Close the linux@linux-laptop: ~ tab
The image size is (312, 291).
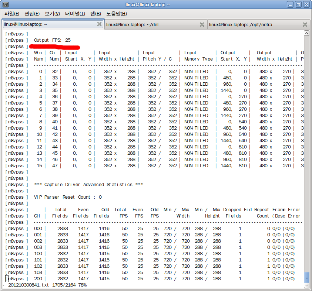click(99, 24)
